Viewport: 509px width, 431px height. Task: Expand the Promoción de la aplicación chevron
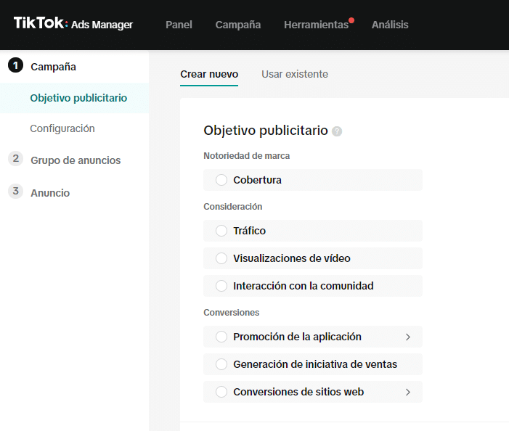click(408, 337)
